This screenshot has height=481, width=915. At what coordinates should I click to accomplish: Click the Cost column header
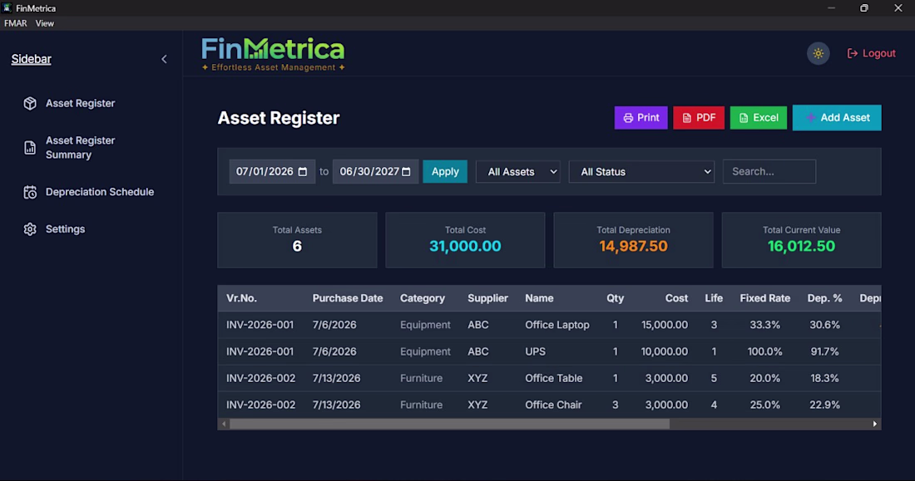tap(676, 298)
